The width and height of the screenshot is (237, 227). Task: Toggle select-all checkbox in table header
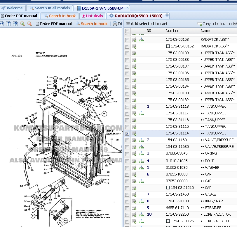[x=127, y=31]
